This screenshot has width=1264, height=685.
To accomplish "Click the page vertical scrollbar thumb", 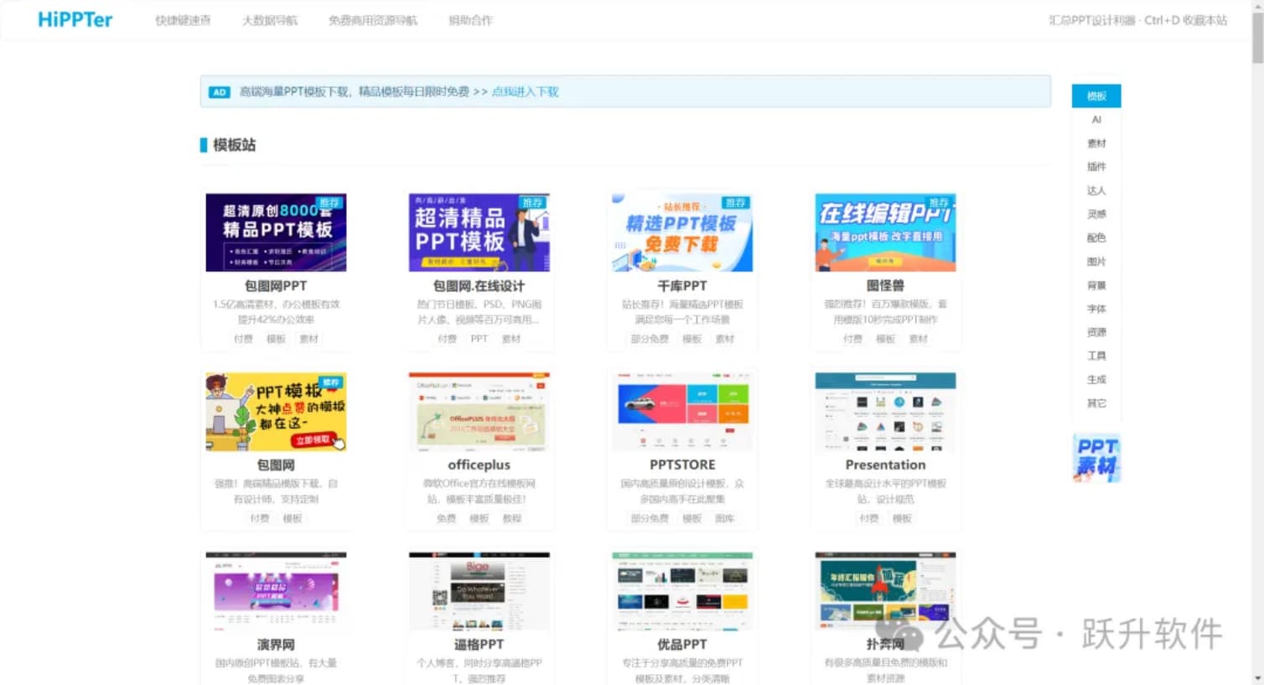I will pos(1257,38).
